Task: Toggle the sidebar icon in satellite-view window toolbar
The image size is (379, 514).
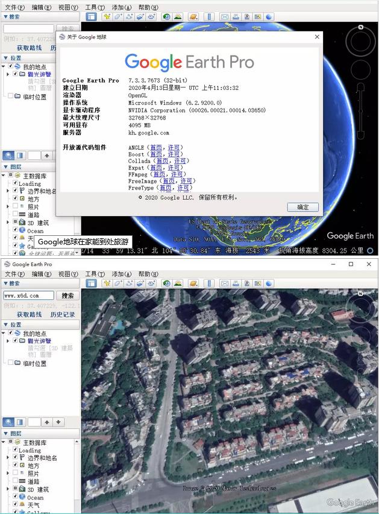Action: click(91, 283)
